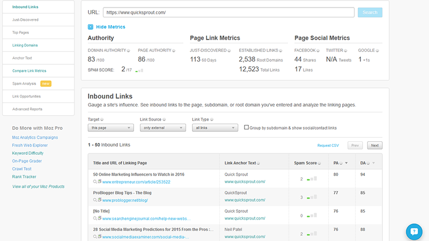
Task: Click Spam Score column info icon
Action: 319,163
